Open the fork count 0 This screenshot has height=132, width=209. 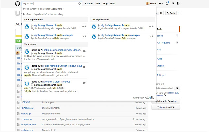(178, 13)
